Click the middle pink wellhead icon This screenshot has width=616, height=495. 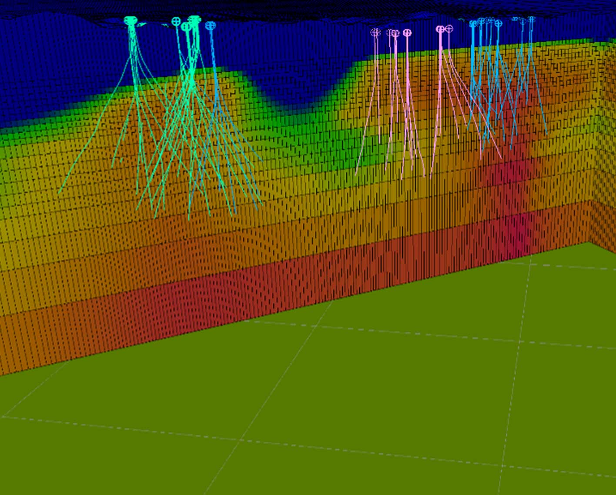click(407, 32)
